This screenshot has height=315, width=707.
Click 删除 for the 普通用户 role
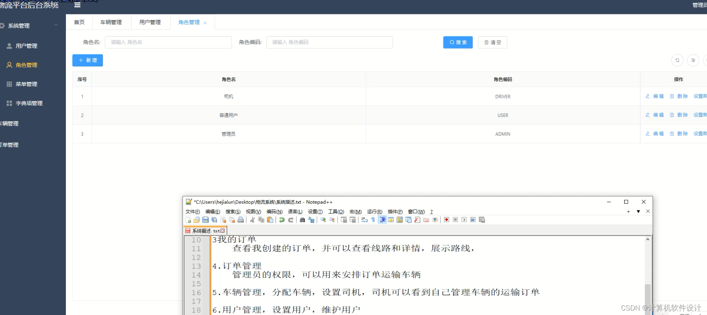[679, 115]
